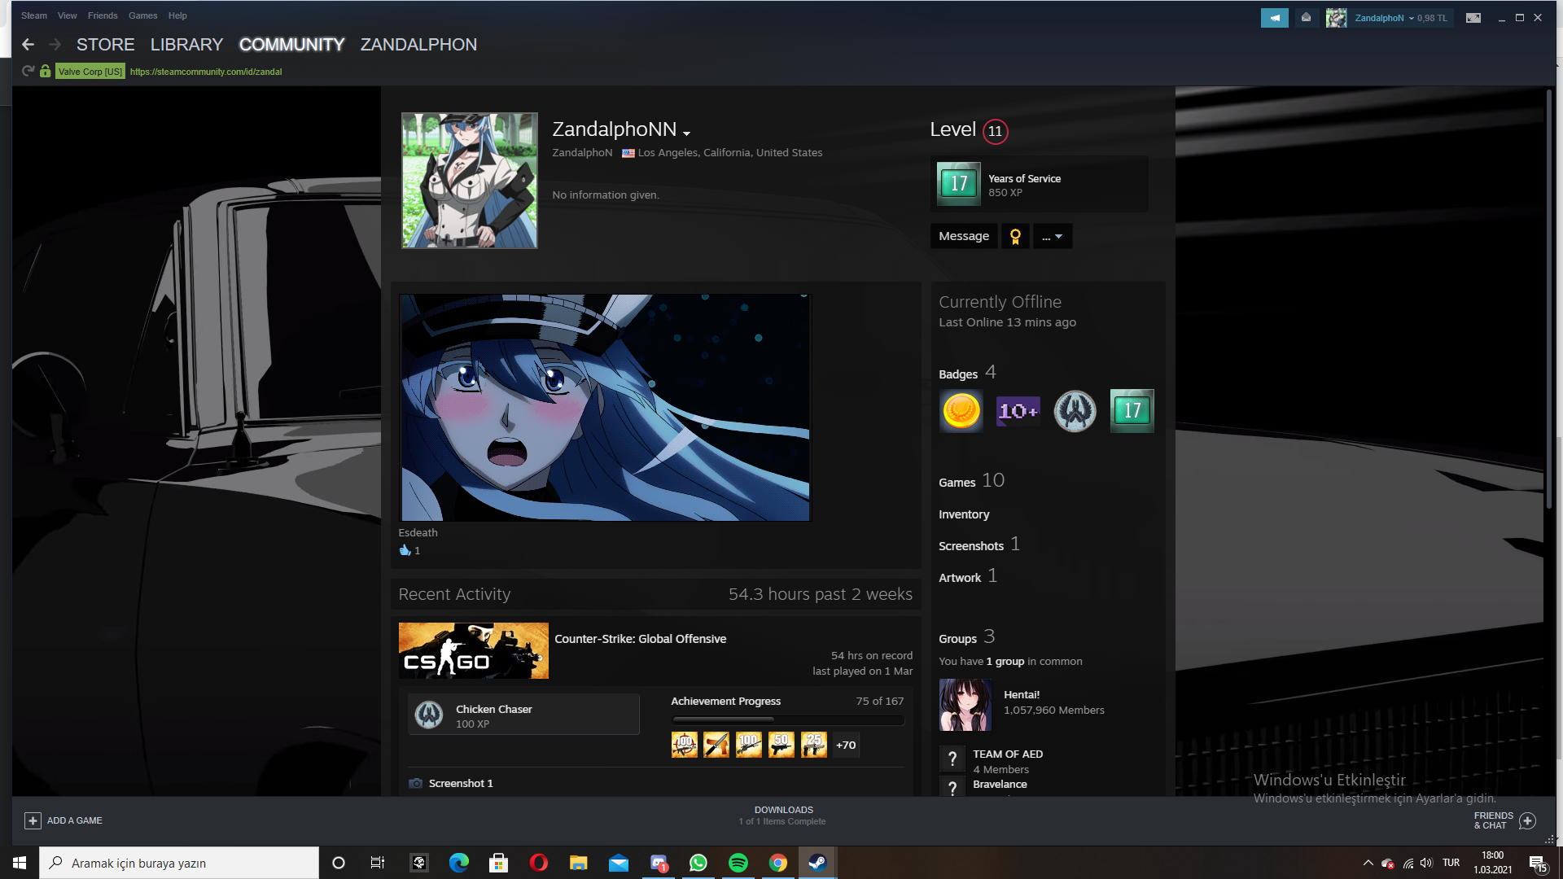This screenshot has height=879, width=1563.
Task: Click the Achievement Progress bar
Action: 788,720
